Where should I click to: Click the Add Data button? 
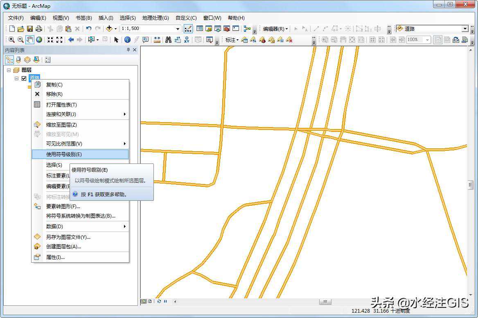coord(109,29)
